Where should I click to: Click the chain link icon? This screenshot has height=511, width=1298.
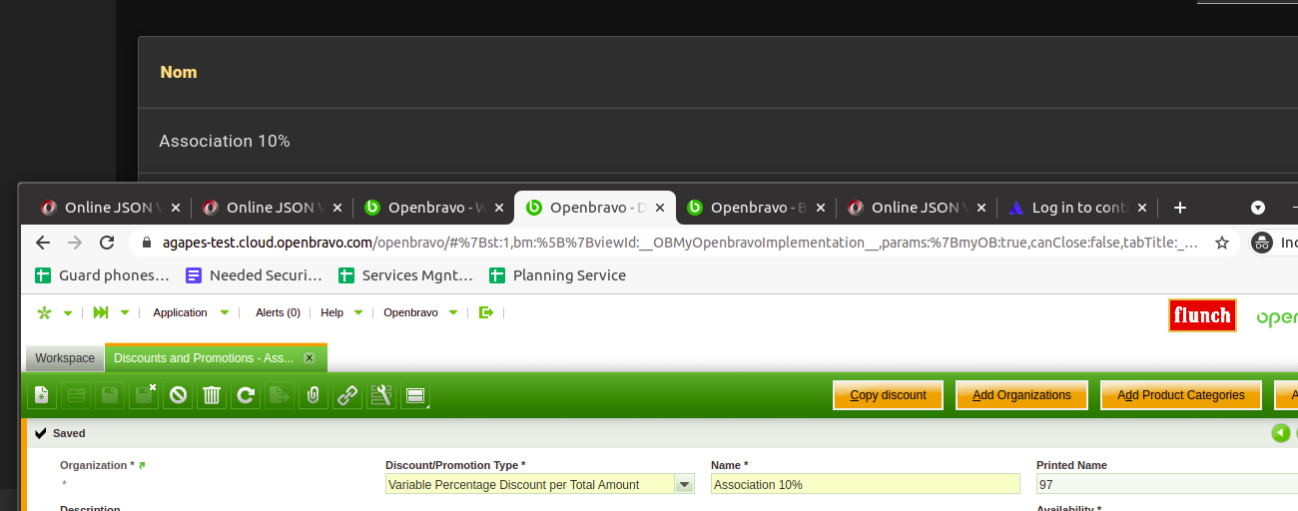click(346, 395)
